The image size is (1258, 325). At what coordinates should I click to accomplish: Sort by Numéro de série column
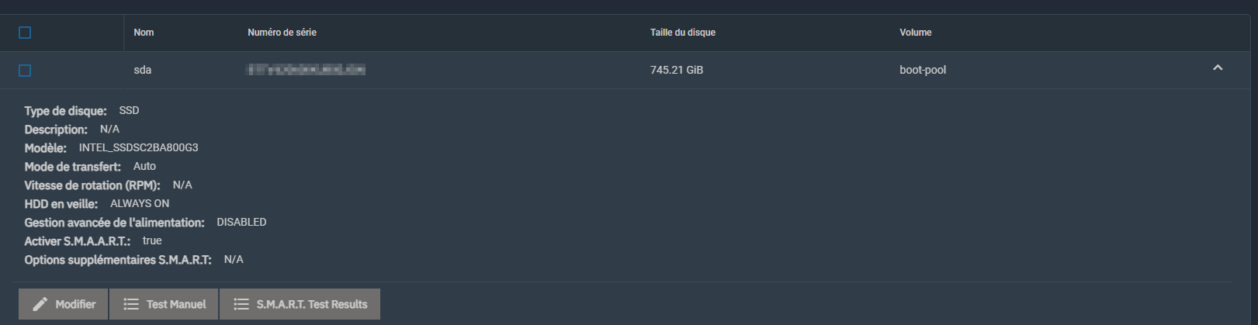282,33
